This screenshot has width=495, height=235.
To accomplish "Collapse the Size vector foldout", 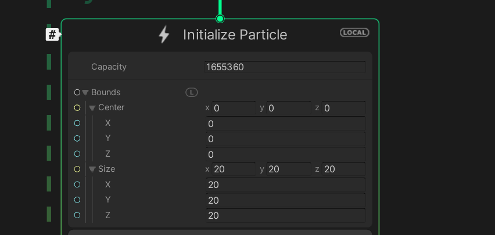I will click(x=92, y=169).
